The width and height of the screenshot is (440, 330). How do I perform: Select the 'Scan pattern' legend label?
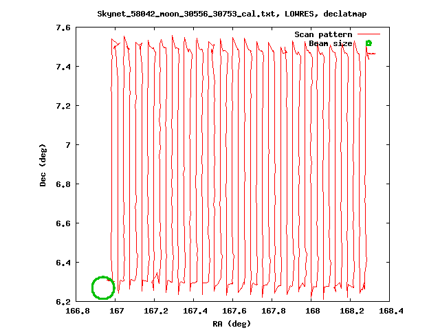coord(323,34)
